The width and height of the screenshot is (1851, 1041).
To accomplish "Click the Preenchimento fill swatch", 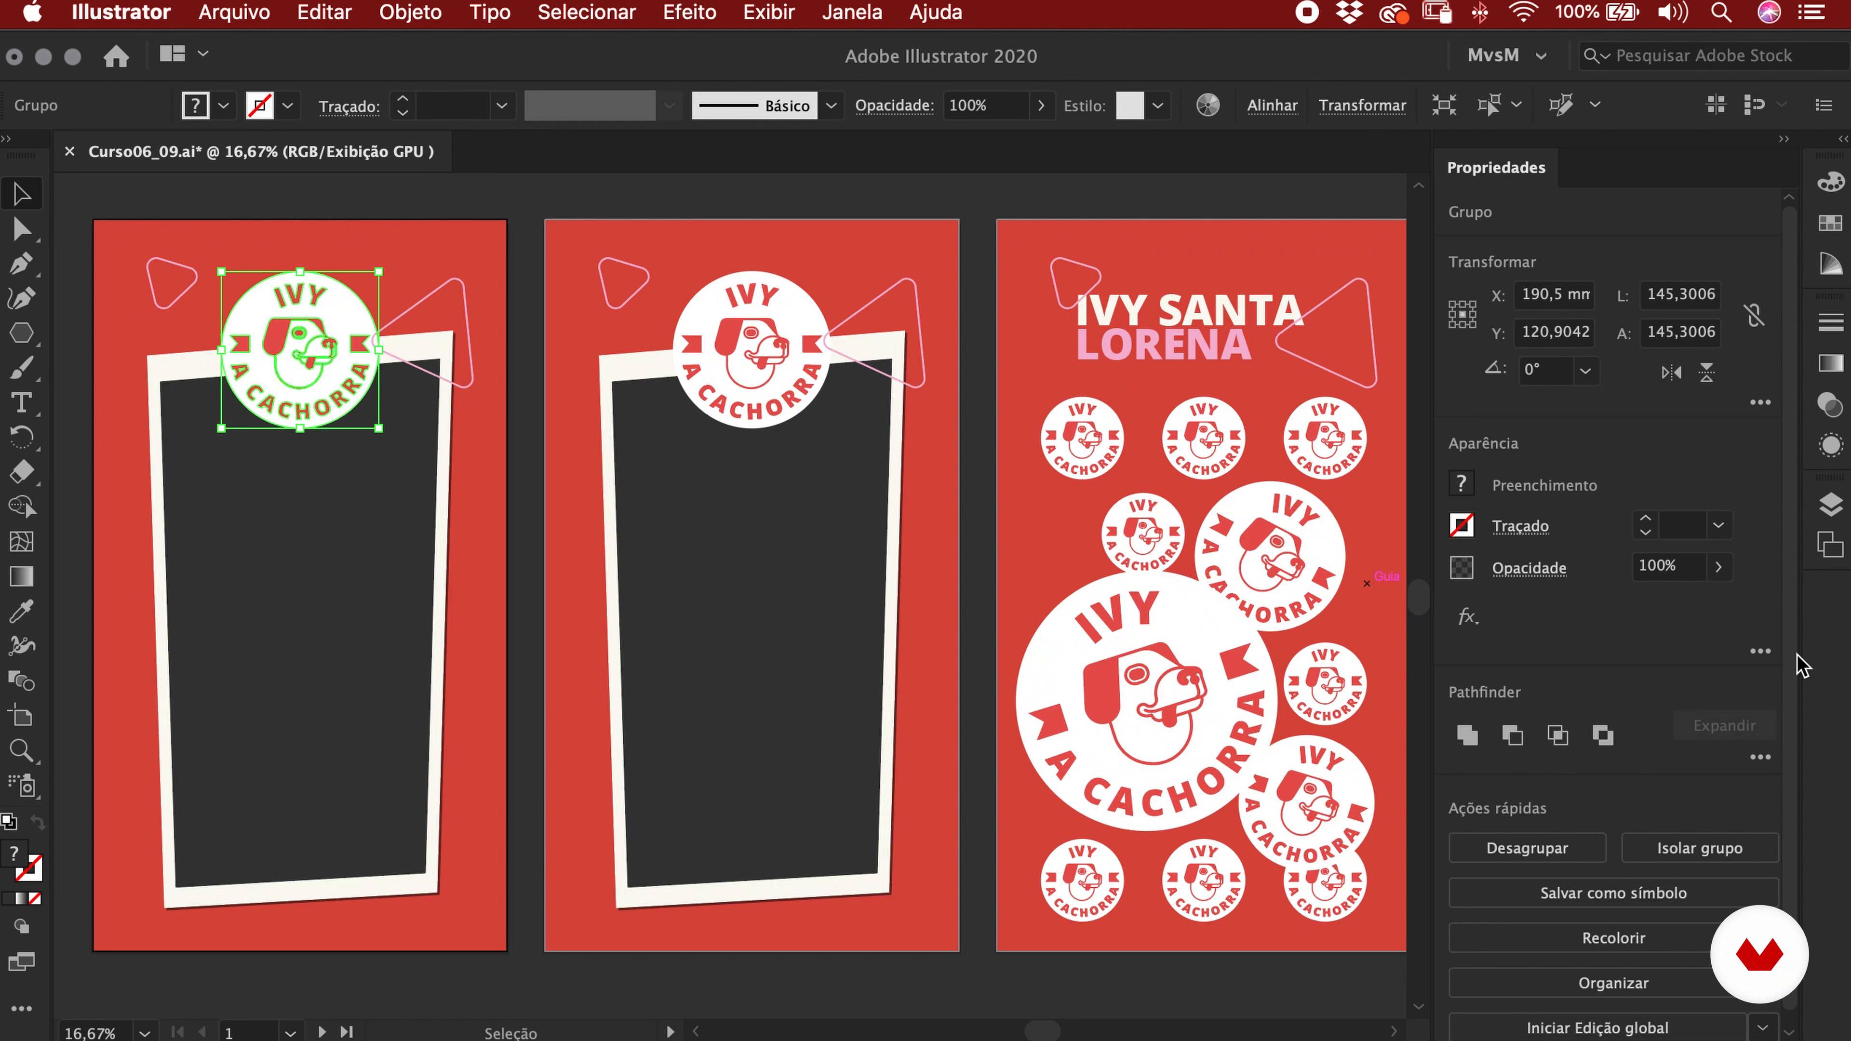I will coord(1461,483).
